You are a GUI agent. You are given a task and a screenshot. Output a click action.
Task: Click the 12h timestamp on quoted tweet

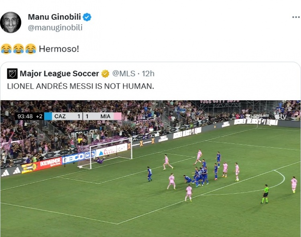[x=148, y=74]
